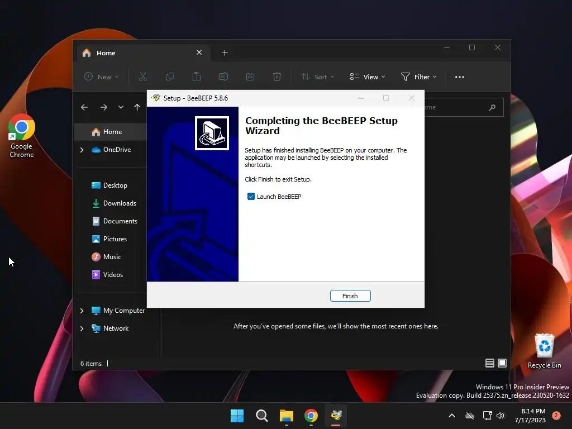Go up one folder level
Screen dimensions: 572x429
coord(137,107)
